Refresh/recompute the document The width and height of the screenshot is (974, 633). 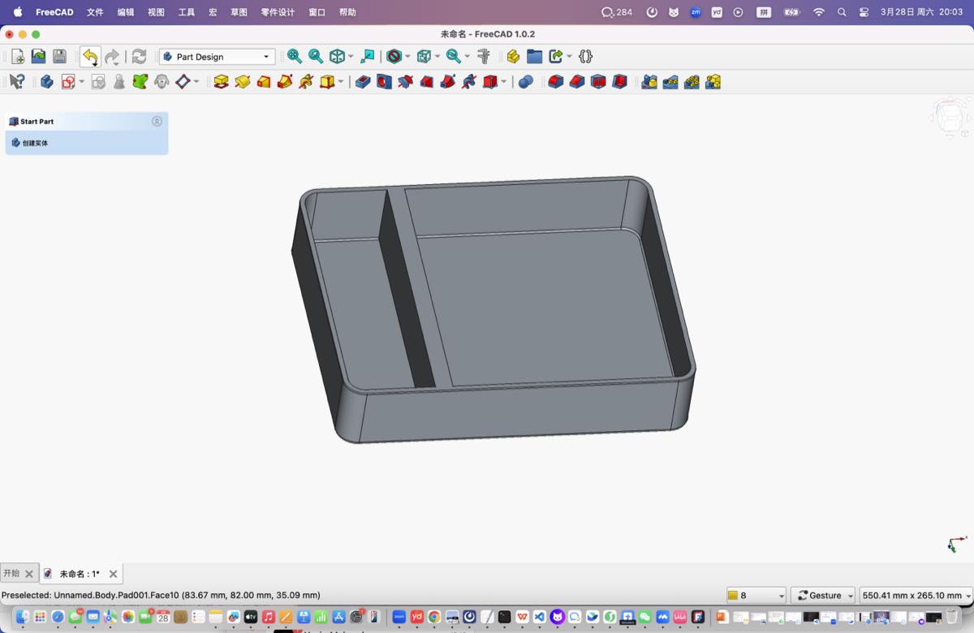coord(139,57)
